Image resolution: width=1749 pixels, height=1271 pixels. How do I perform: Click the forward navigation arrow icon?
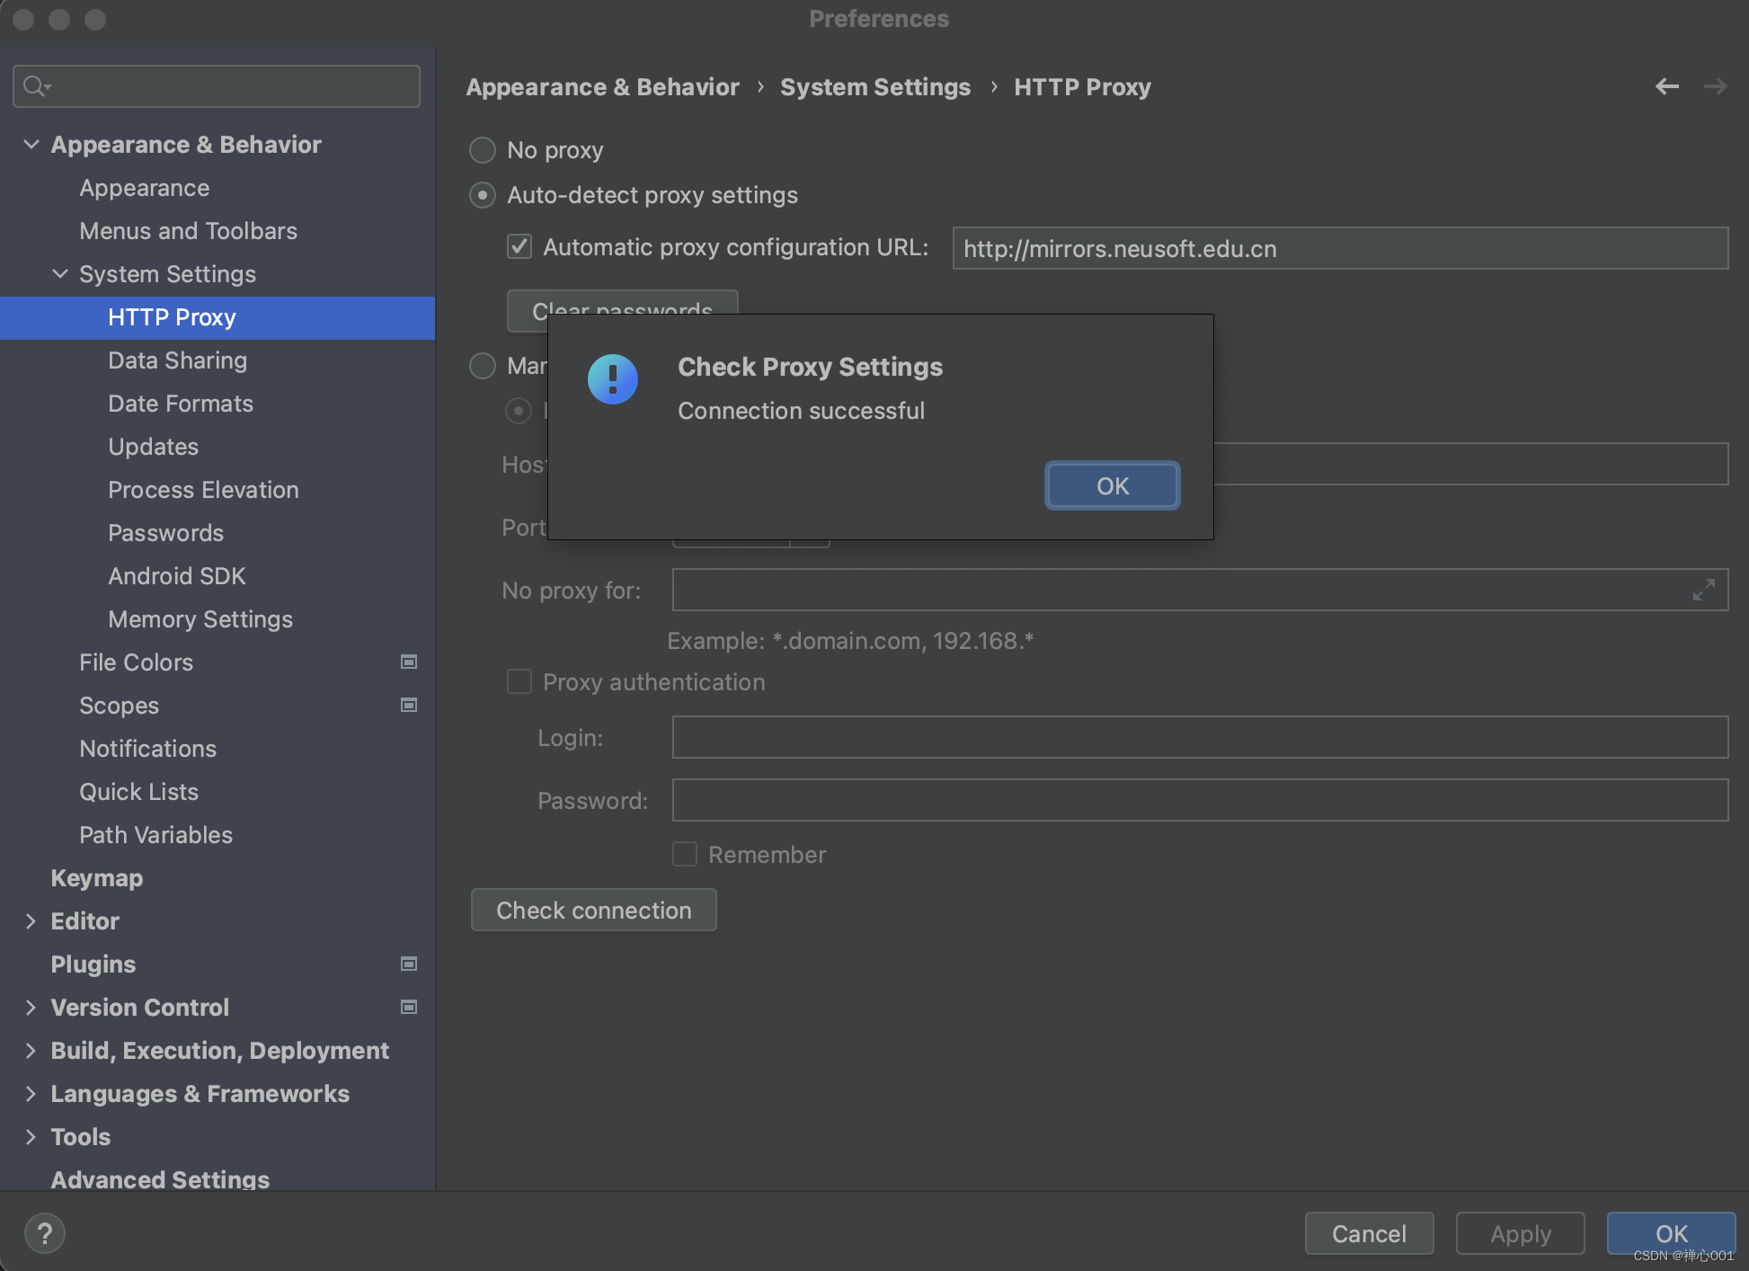point(1715,86)
